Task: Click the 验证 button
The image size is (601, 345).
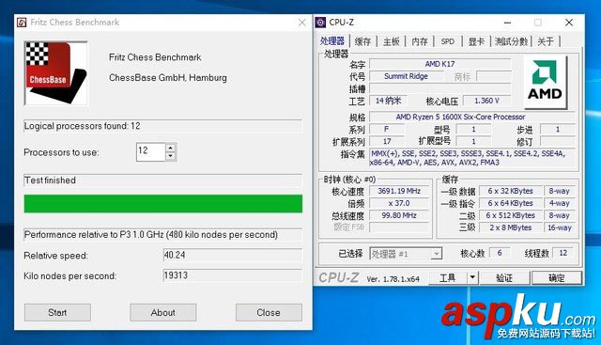Action: coord(504,277)
